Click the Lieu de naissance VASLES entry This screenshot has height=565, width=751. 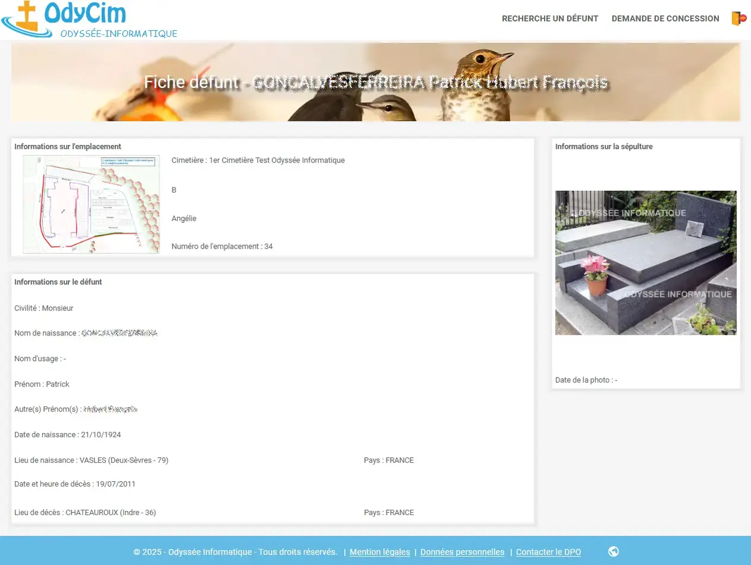tap(91, 460)
